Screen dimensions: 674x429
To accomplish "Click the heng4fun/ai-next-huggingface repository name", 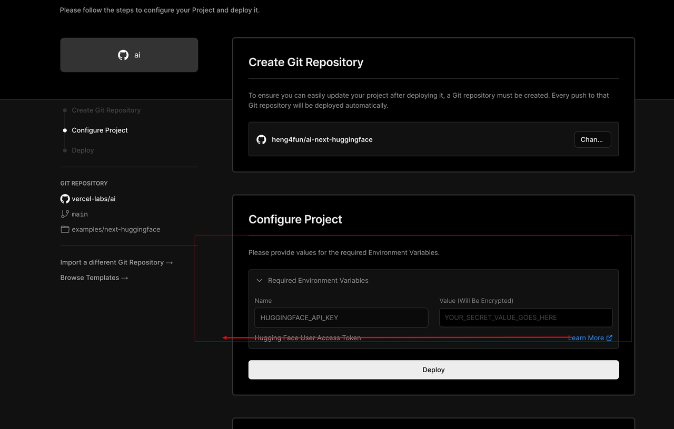I will (x=322, y=139).
